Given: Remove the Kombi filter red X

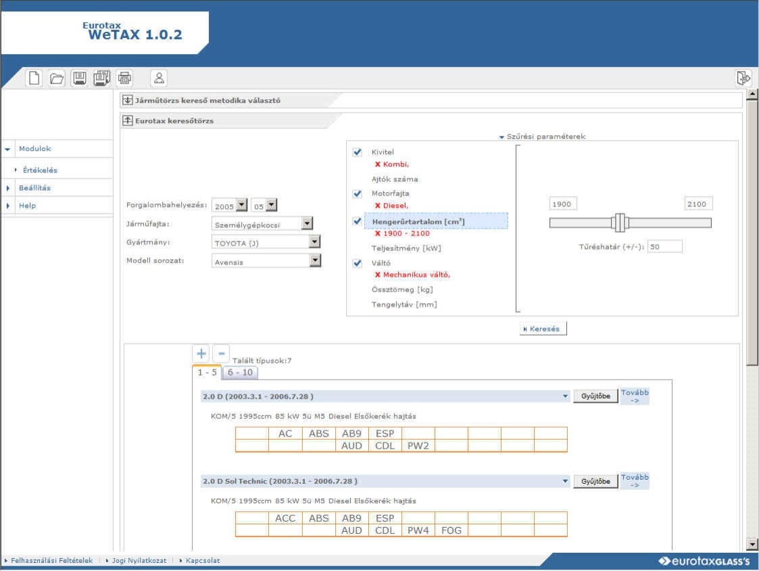Looking at the screenshot, I should 378,164.
